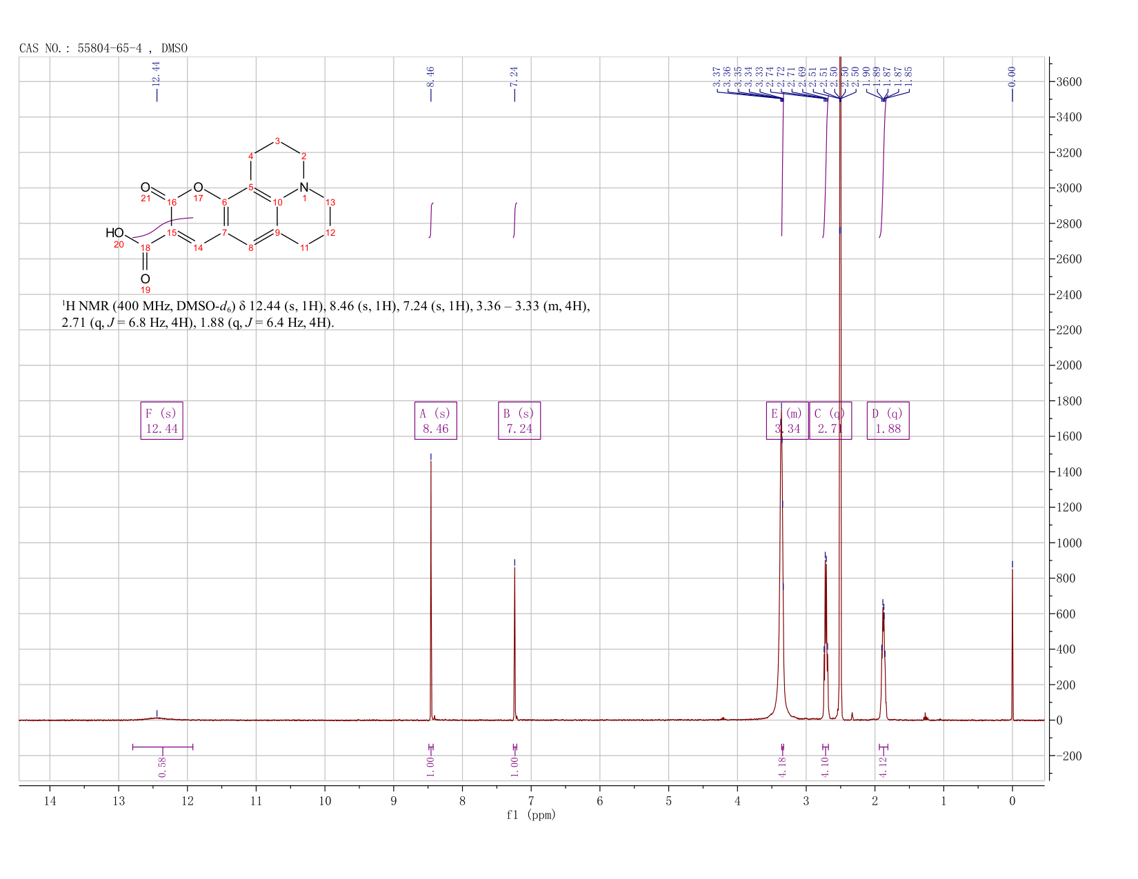Click the 1.85 peak label at top
The width and height of the screenshot is (1138, 879).
point(908,77)
